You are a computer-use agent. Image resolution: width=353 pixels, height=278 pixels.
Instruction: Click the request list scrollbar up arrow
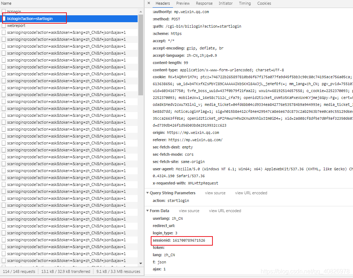click(x=141, y=12)
